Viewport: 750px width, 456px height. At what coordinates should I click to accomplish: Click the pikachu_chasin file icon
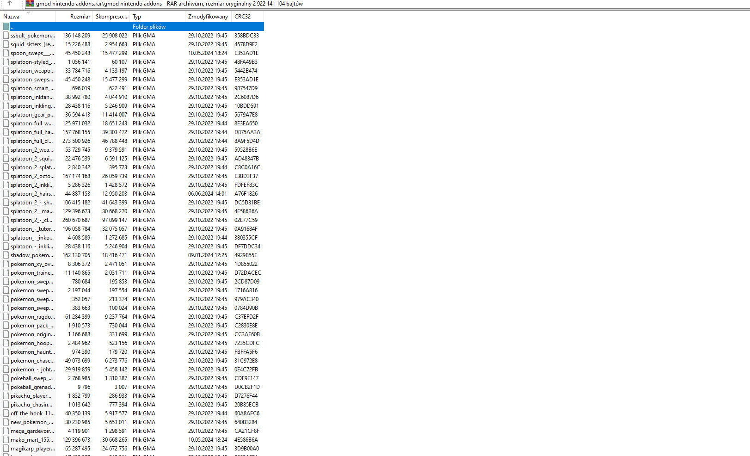5,404
